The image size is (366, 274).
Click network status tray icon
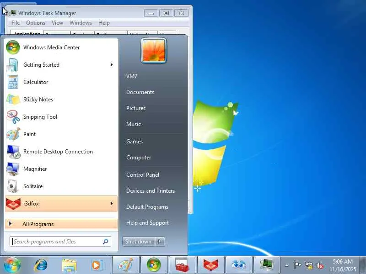pyautogui.click(x=309, y=265)
